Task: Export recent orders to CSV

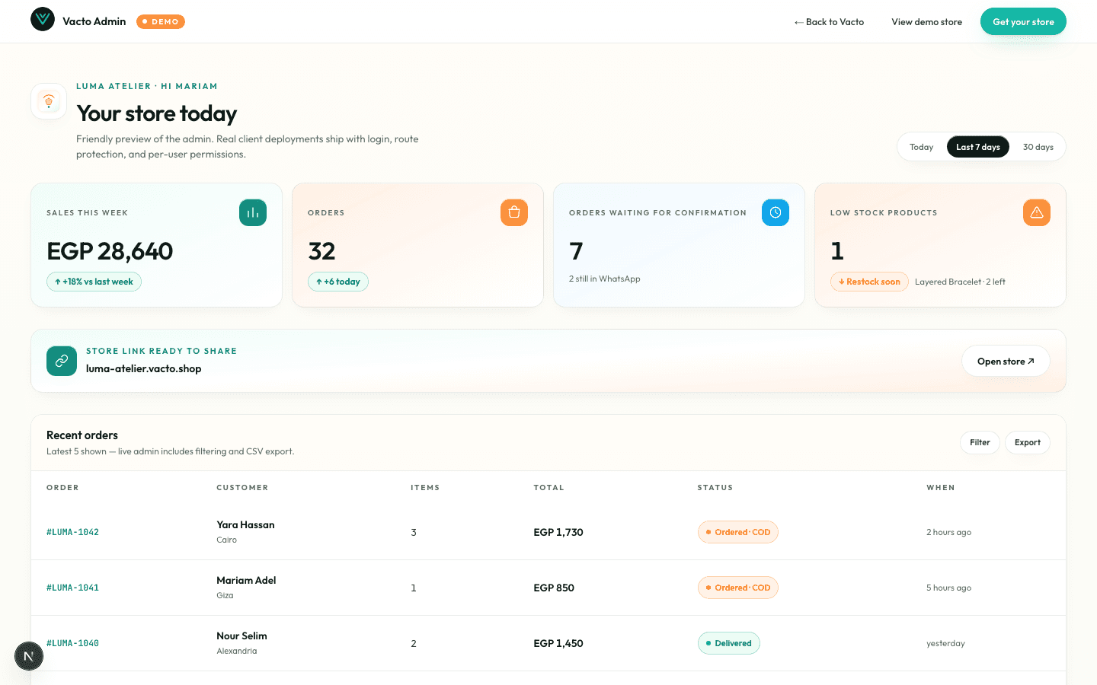Action: [x=1028, y=442]
